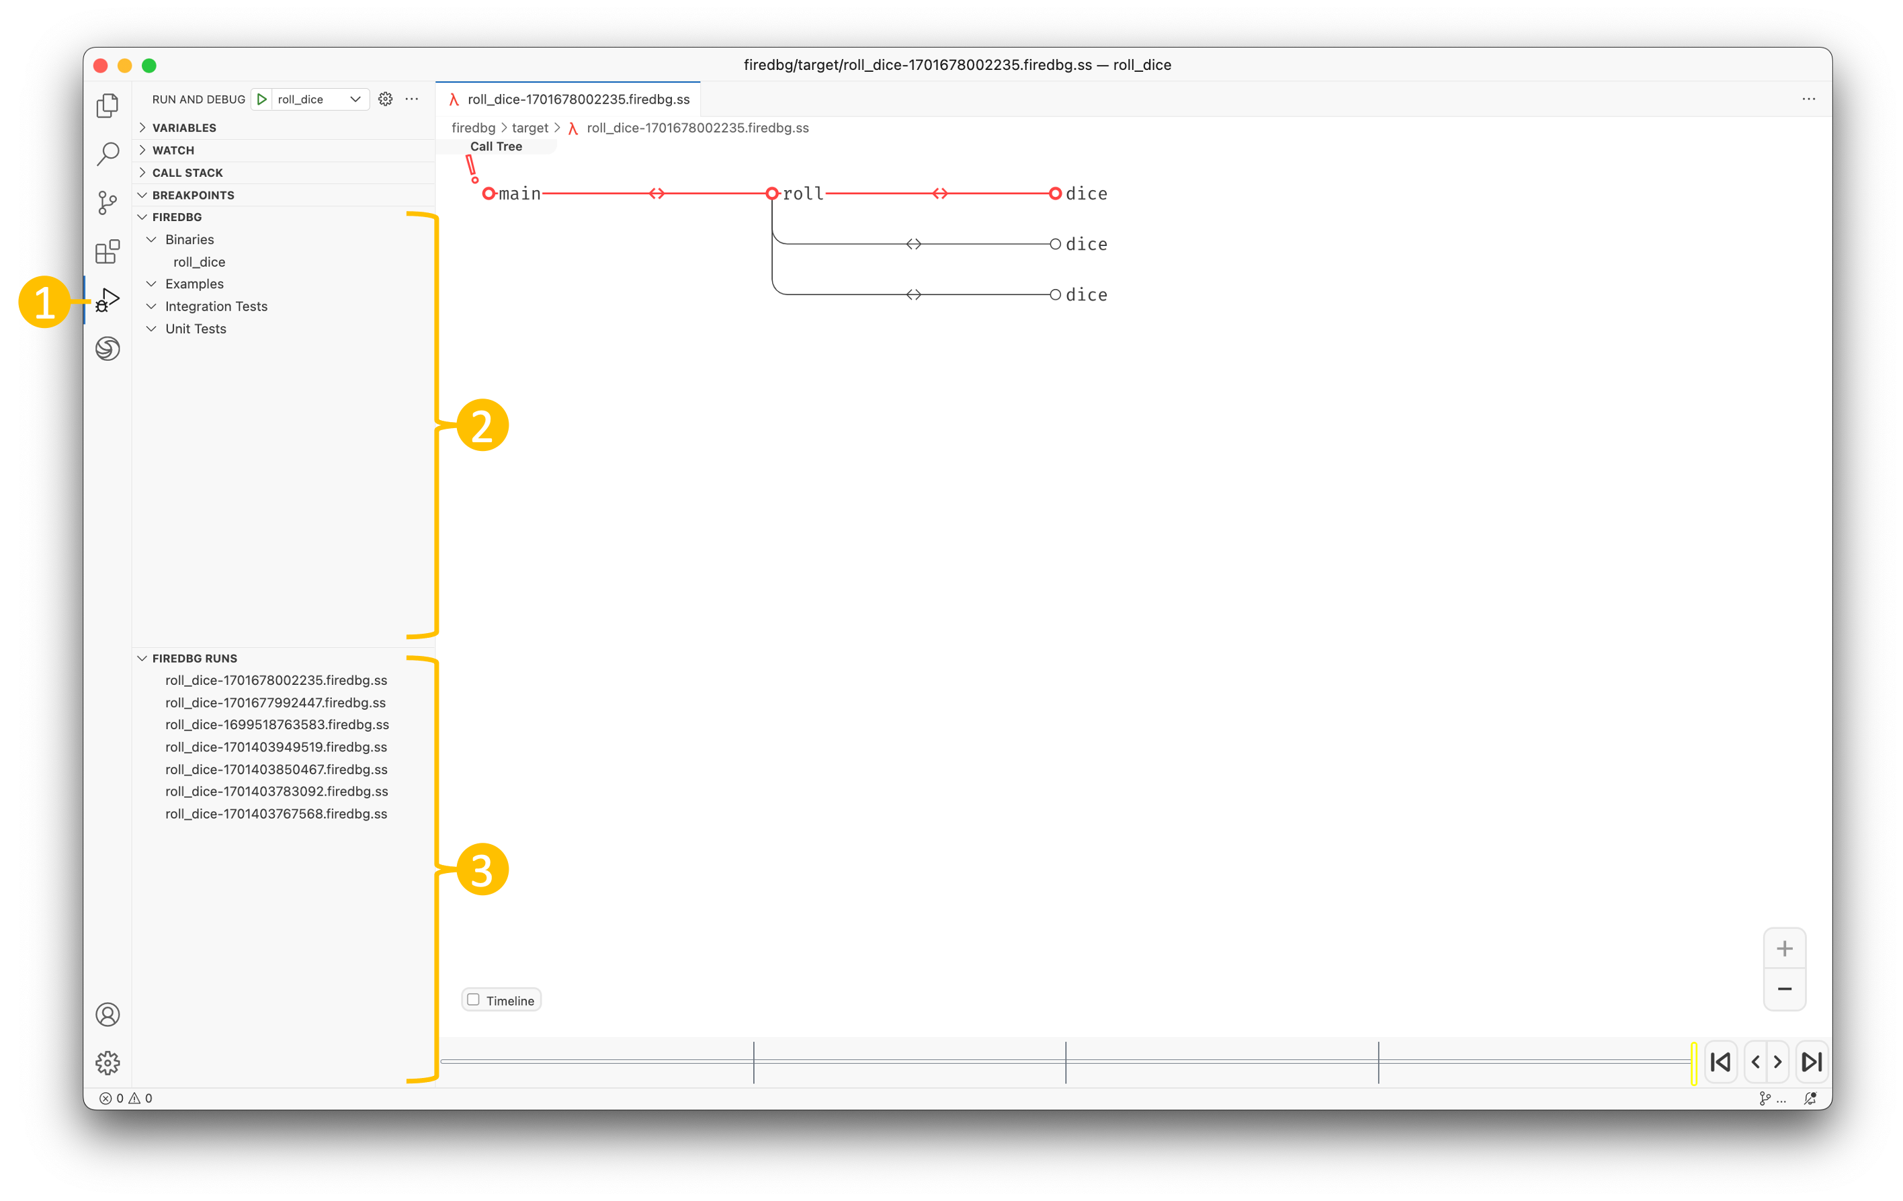1903x1201 pixels.
Task: Start debugging with the green play icon
Action: pyautogui.click(x=261, y=99)
